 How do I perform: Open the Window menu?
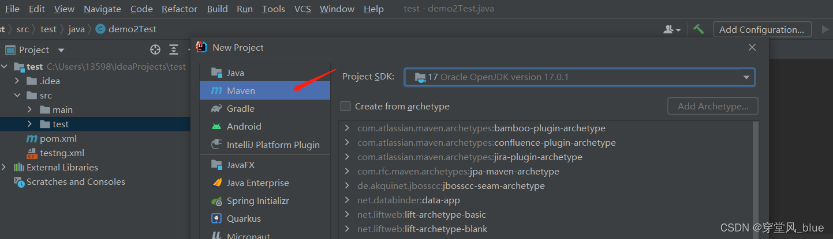pyautogui.click(x=337, y=9)
